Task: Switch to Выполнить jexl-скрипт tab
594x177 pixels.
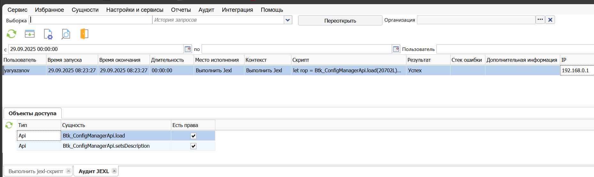Action: pos(36,171)
